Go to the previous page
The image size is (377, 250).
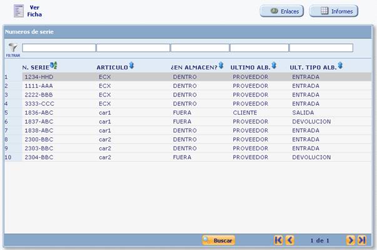tap(289, 240)
